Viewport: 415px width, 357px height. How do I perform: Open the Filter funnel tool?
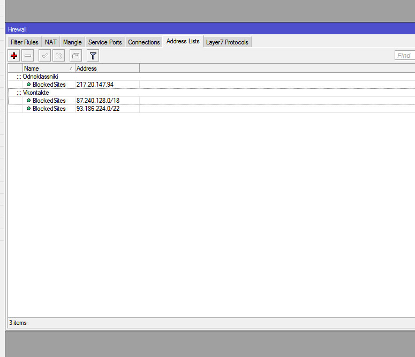(93, 56)
